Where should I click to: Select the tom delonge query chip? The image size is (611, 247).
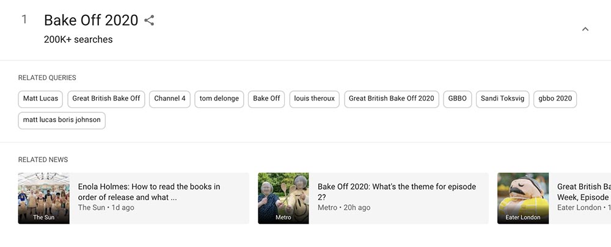[219, 99]
